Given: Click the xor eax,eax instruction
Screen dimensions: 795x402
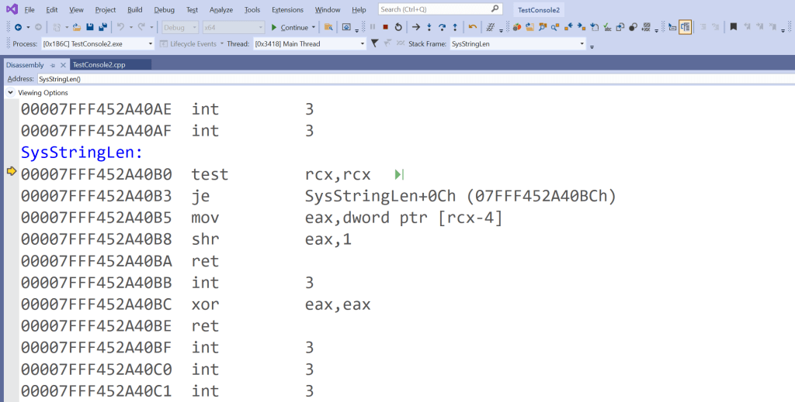Looking at the screenshot, I should (196, 304).
